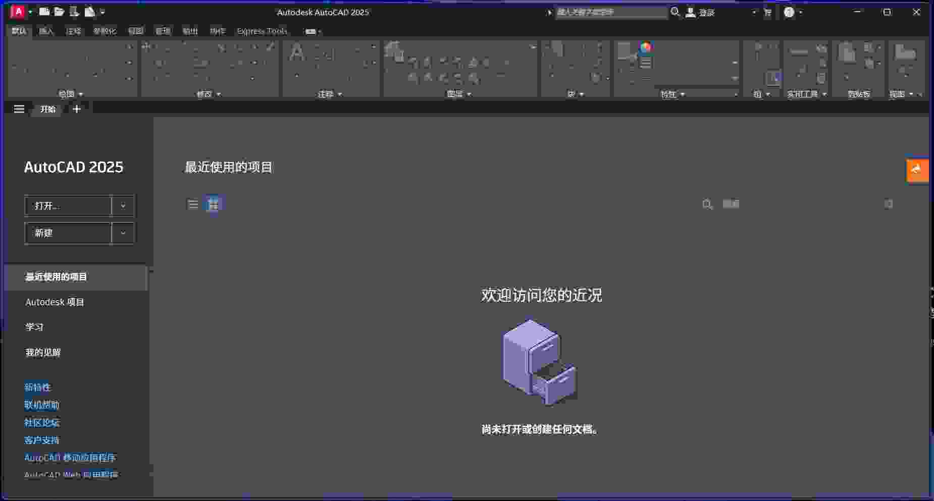Click the AutoCAD application menu logo
The width and height of the screenshot is (934, 501).
point(18,12)
